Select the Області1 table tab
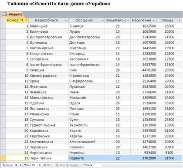 pyautogui.click(x=12, y=14)
